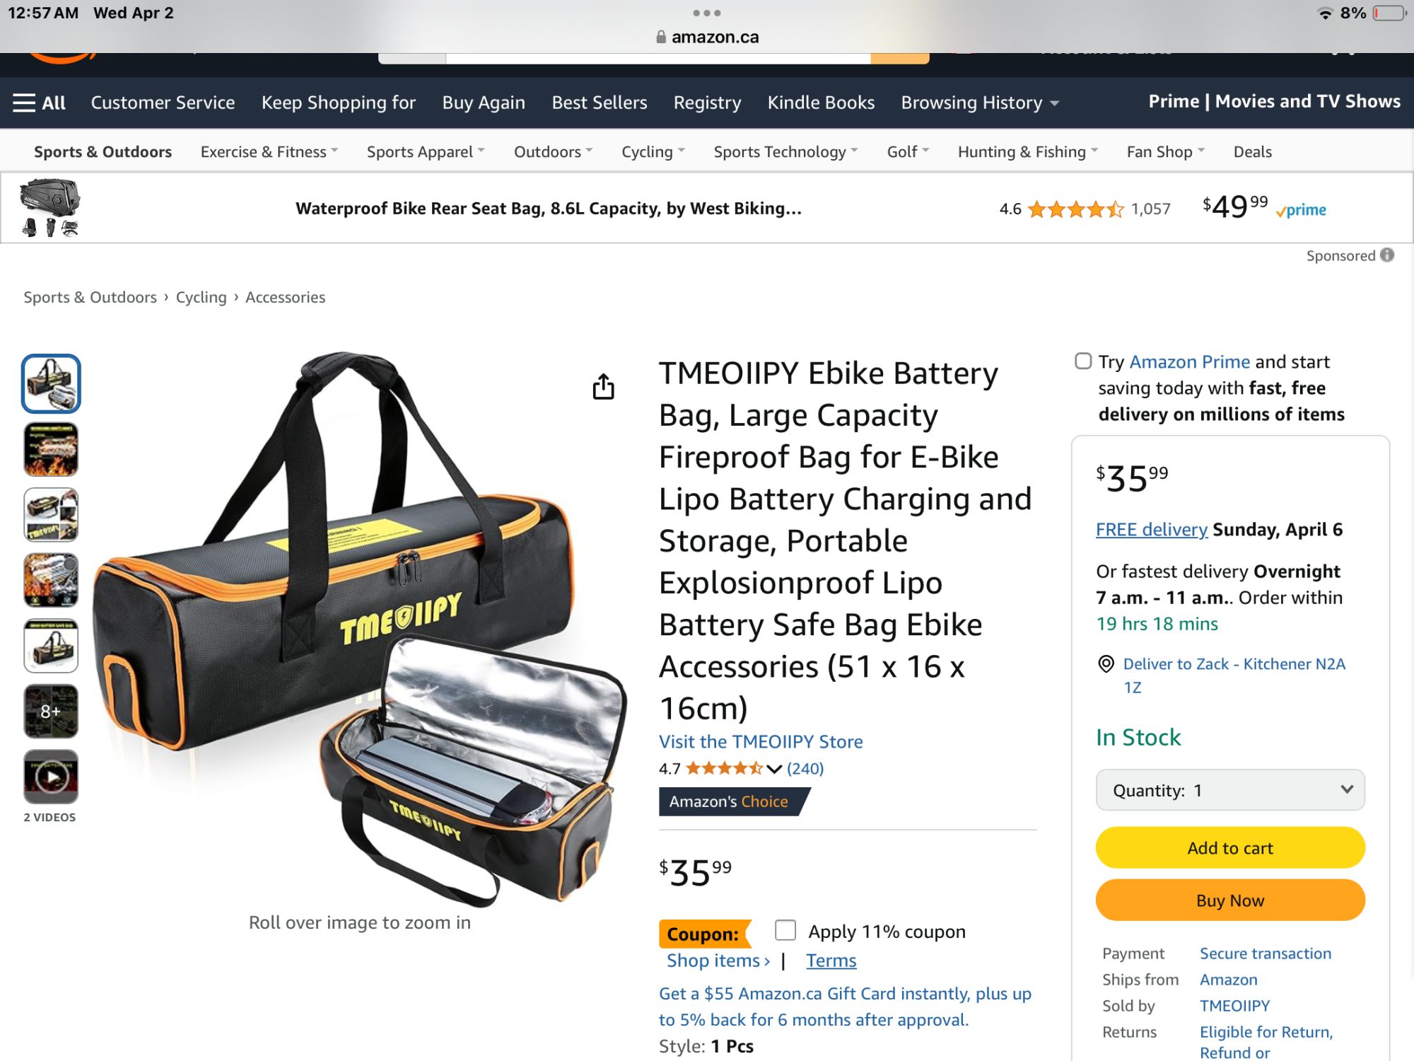Click the deliver-to location pin icon
This screenshot has width=1414, height=1061.
1106,664
